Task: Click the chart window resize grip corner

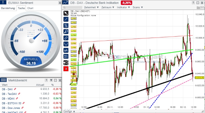Action: tap(203, 111)
